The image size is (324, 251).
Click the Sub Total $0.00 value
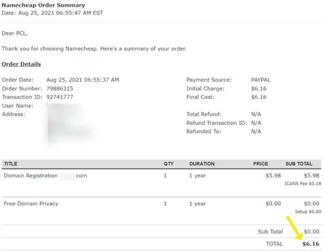click(312, 232)
